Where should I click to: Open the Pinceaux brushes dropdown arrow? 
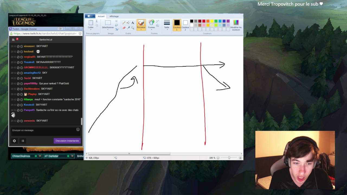[x=141, y=30]
